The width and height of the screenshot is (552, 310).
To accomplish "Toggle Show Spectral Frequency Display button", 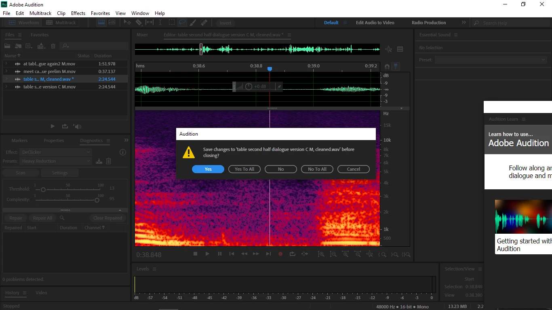I will [101, 23].
